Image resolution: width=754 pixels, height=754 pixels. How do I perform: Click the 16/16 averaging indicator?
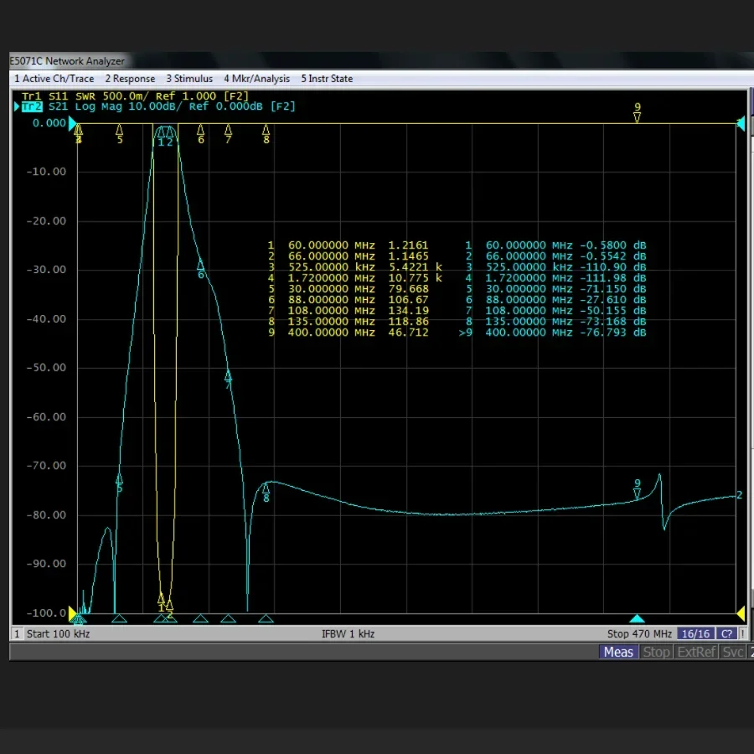coord(695,634)
